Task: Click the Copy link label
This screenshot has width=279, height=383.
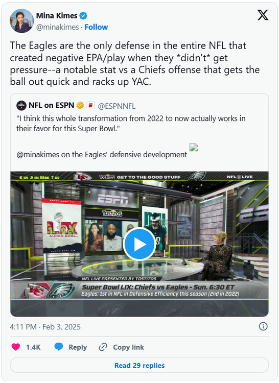Action: [x=128, y=347]
